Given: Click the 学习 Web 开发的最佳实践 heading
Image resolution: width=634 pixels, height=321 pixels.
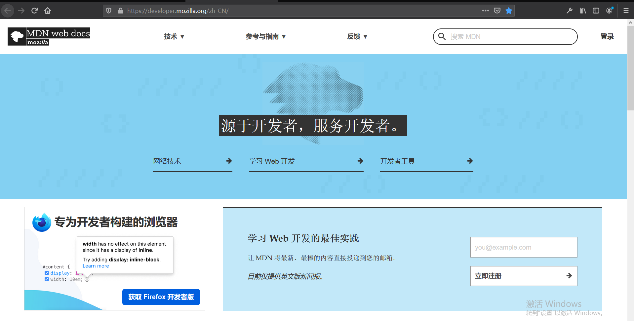Looking at the screenshot, I should 303,238.
